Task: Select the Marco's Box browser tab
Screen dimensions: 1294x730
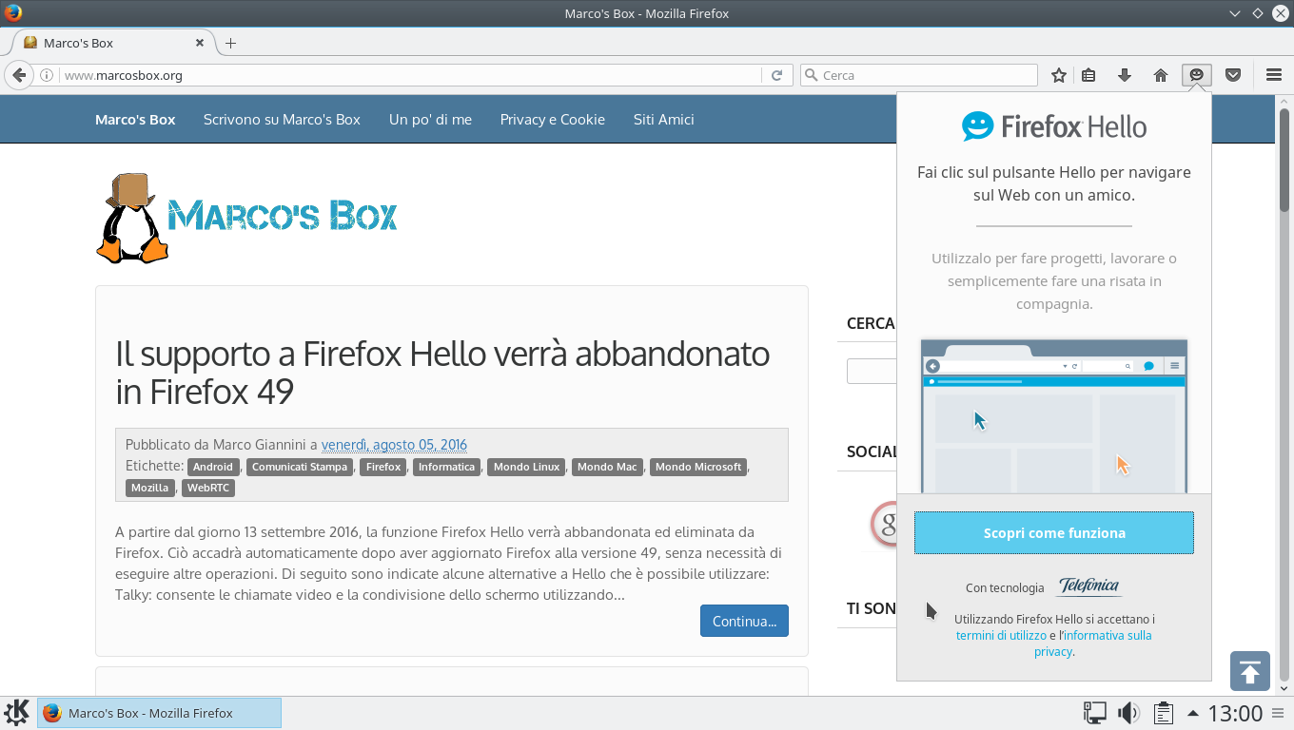Action: tap(114, 43)
